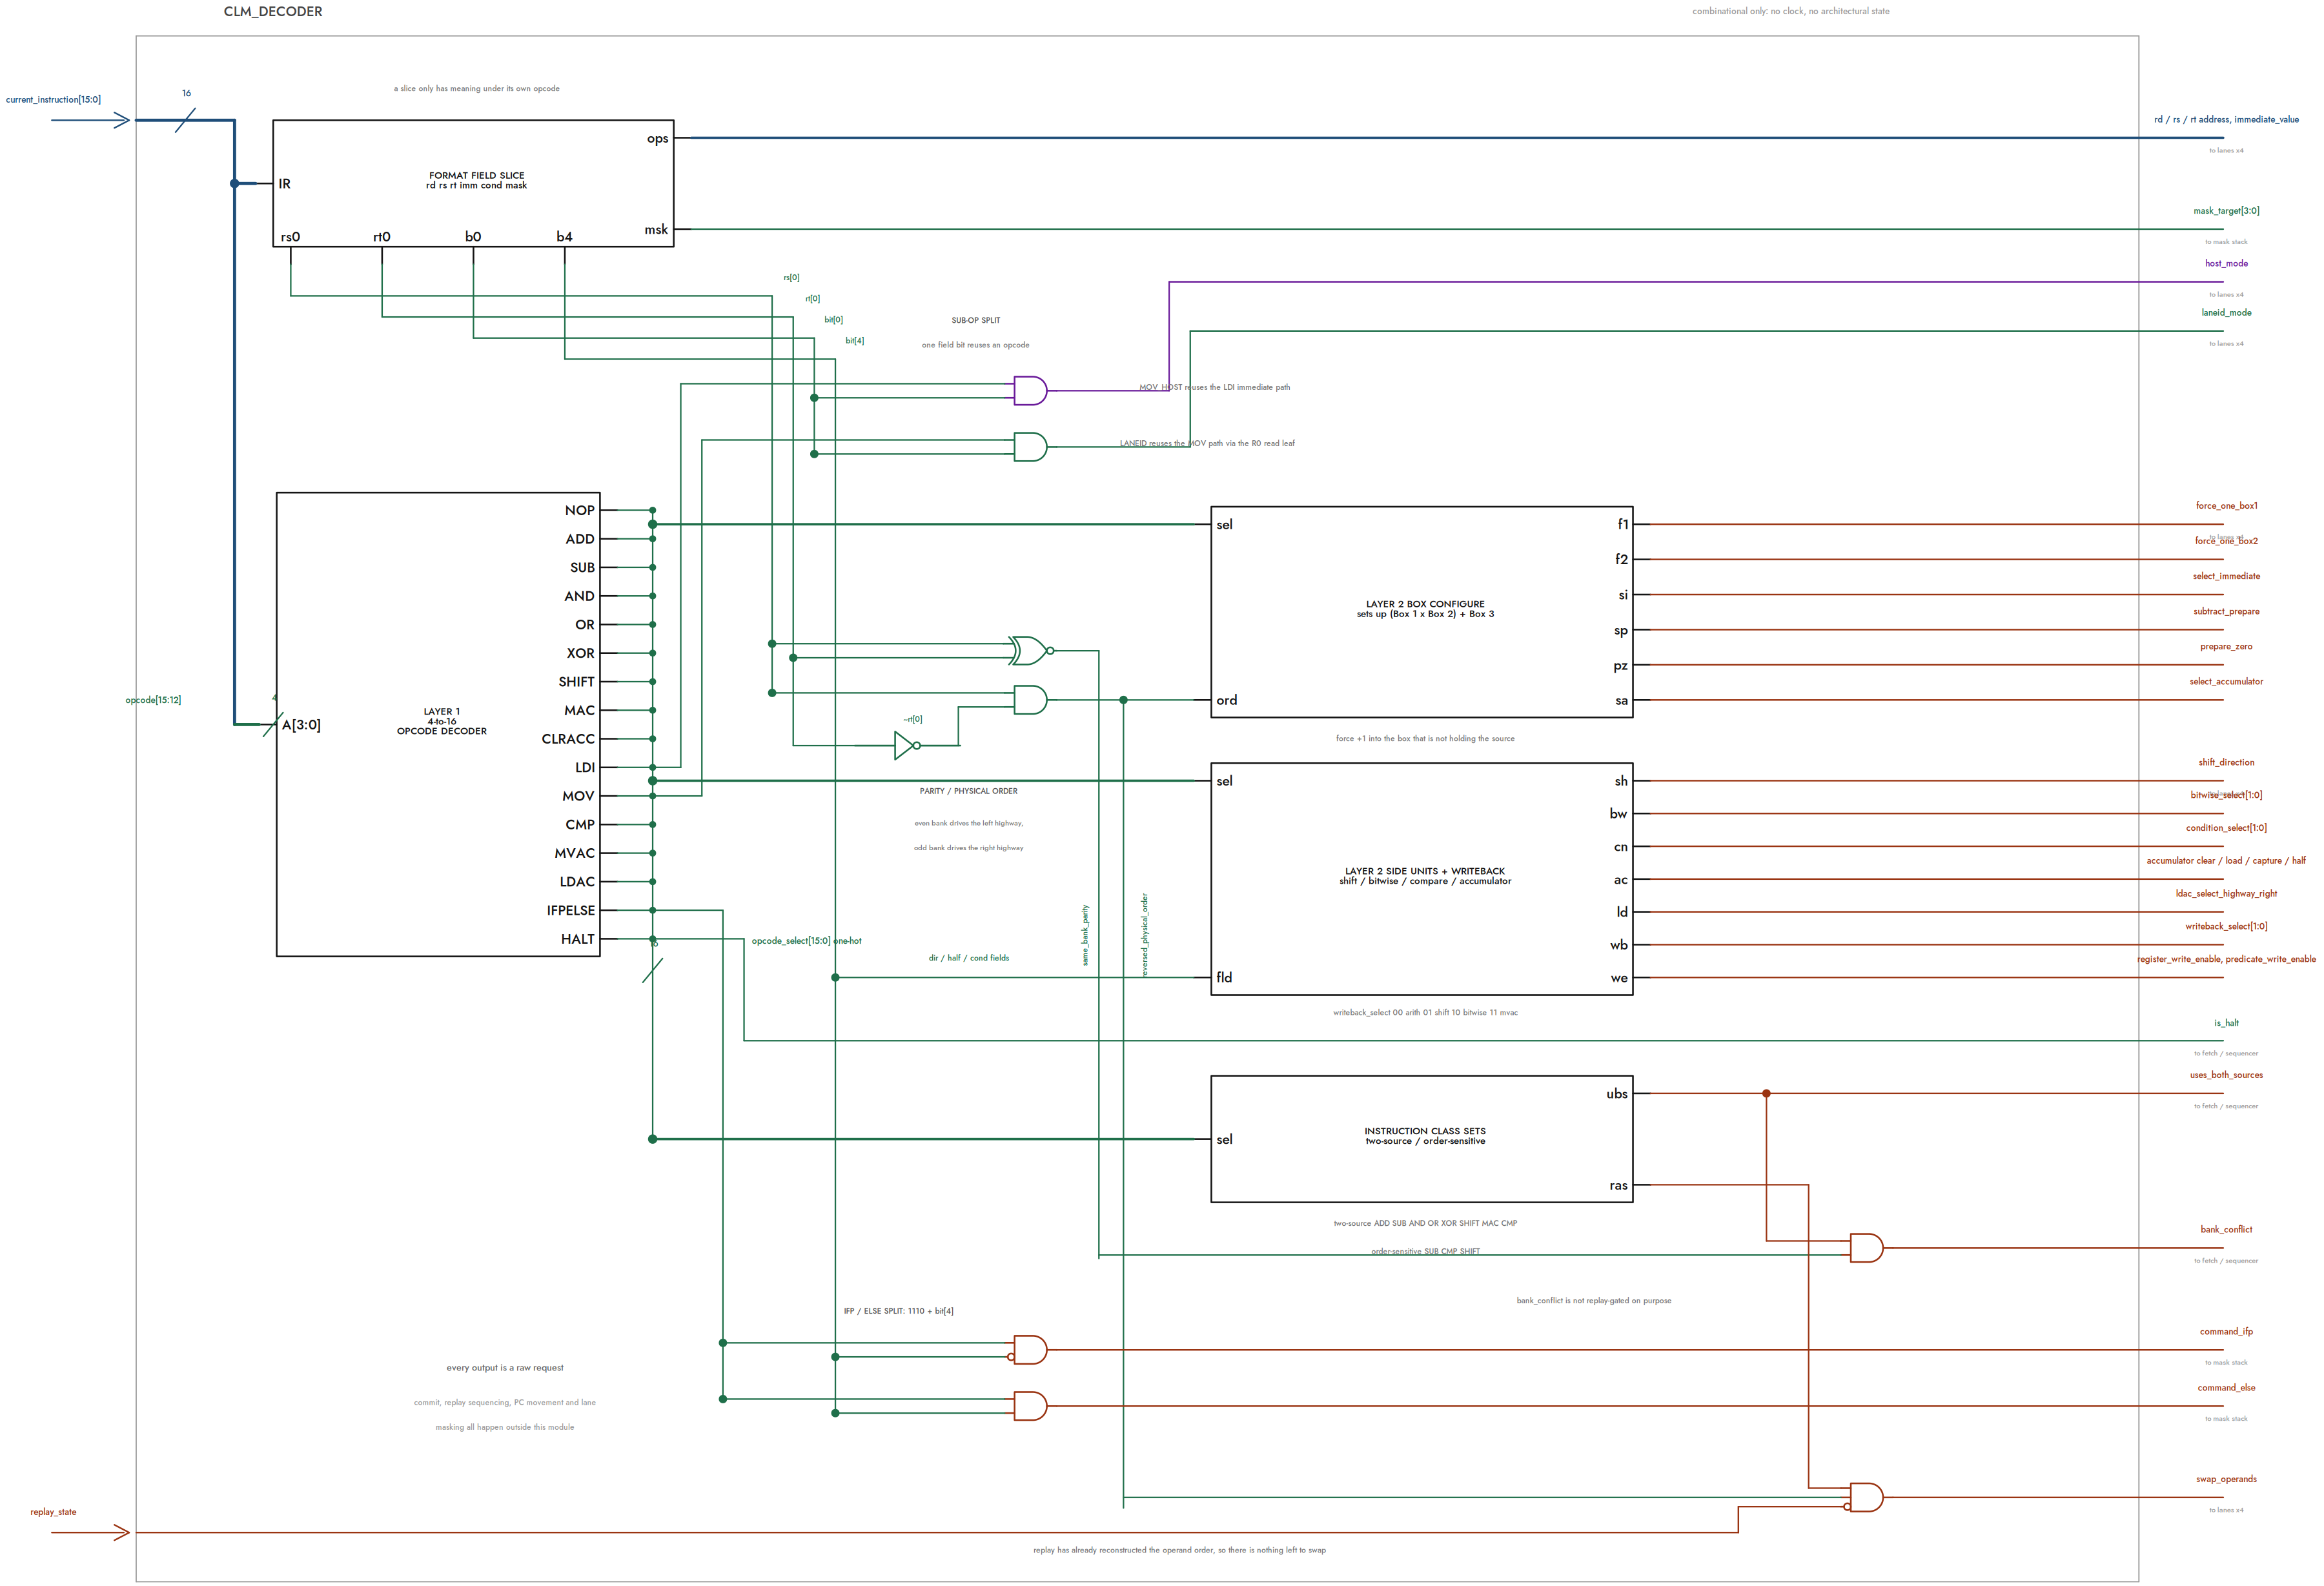
Task: Select the FORMAT FIELD SLICE block title
Action: [476, 175]
